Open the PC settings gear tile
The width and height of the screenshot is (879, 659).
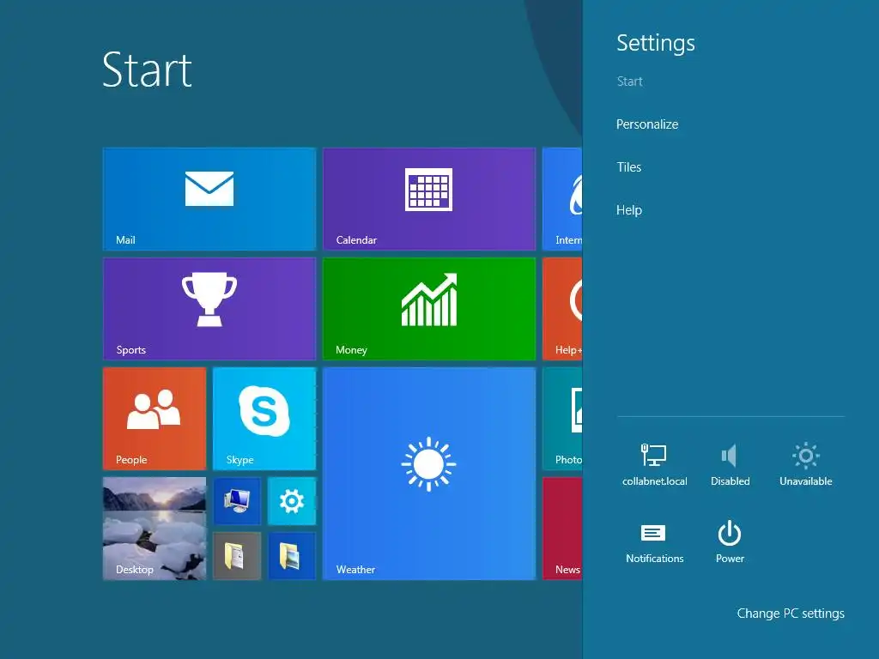pyautogui.click(x=292, y=501)
